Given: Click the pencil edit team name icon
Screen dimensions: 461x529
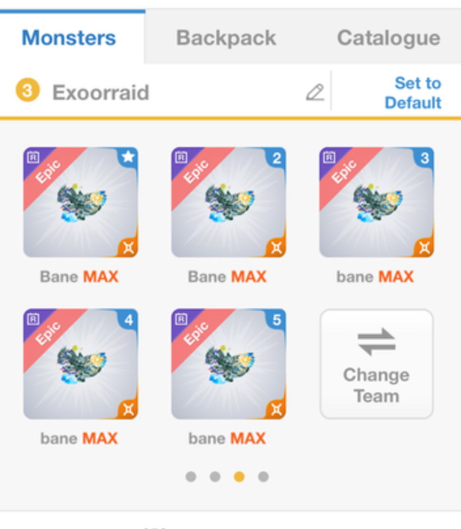Looking at the screenshot, I should (315, 92).
